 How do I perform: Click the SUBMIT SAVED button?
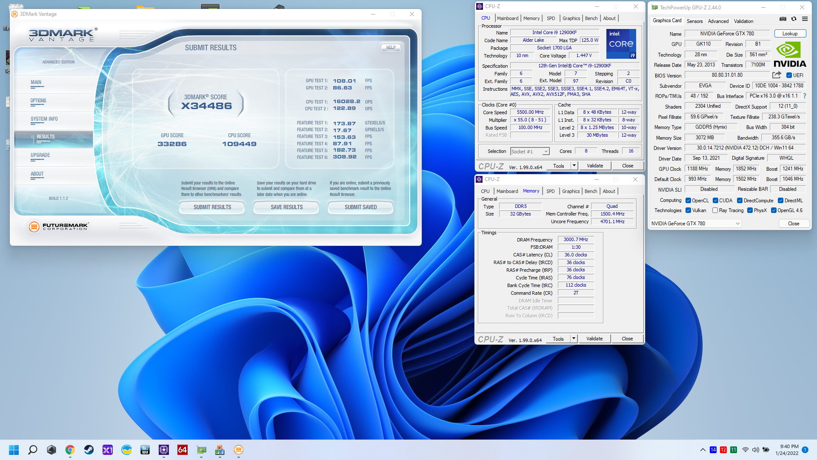360,207
